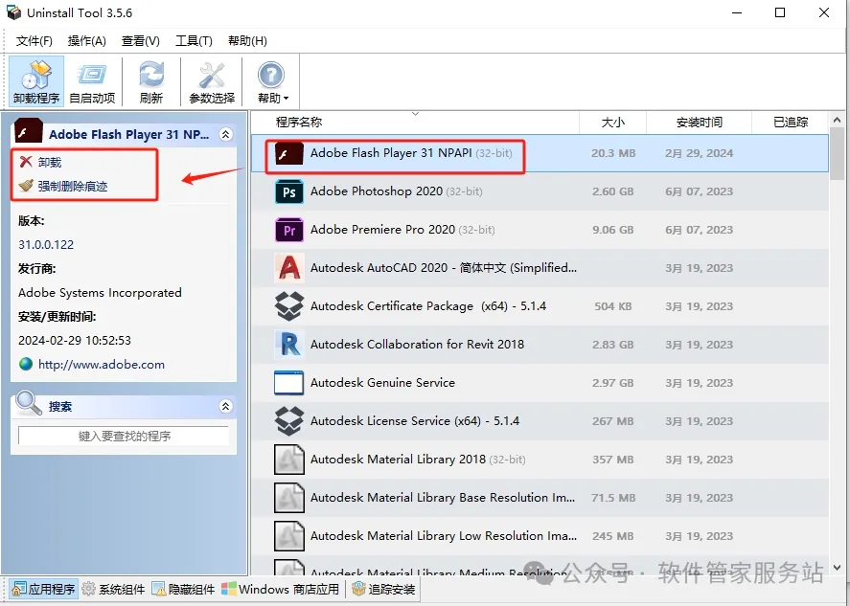Sort by 程序名称 column header

click(415, 123)
